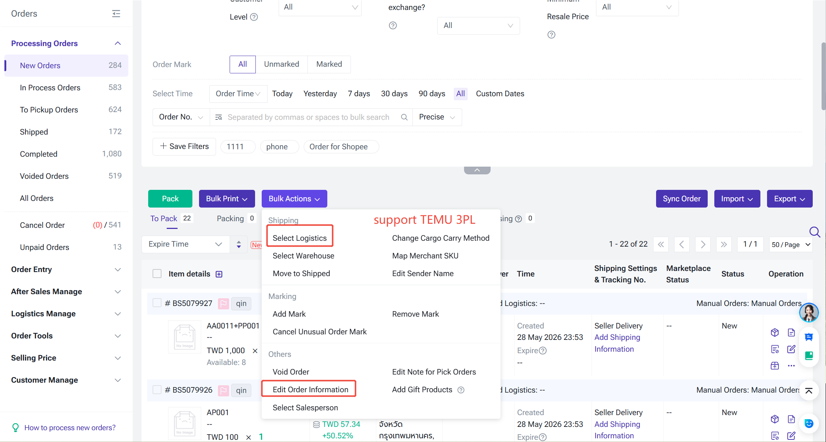This screenshot has height=442, width=826.
Task: Click the blue search icon above pagination
Action: 815,232
